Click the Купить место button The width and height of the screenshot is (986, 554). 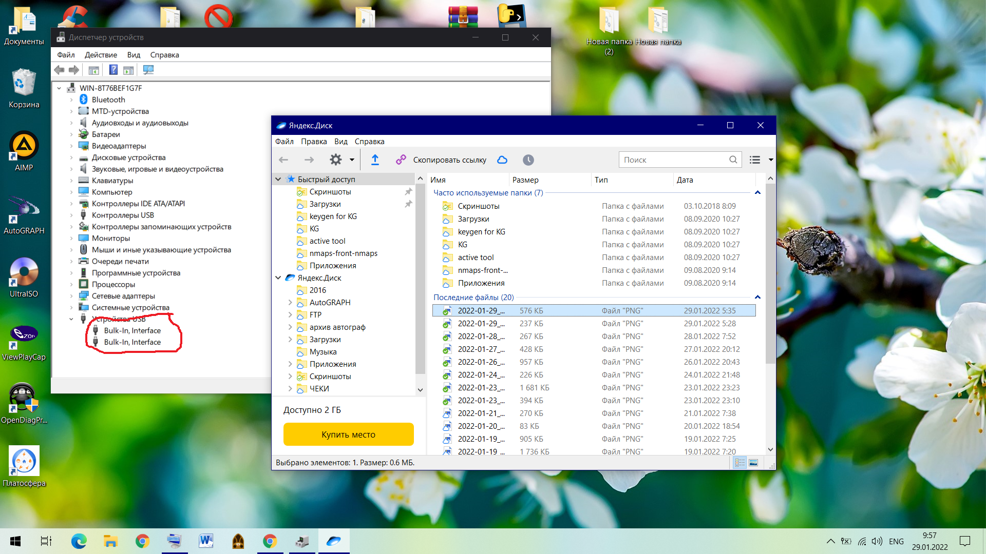348,434
